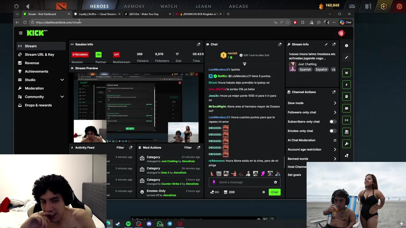Switch to Loyalty BotRix browser tab
406x228 pixels.
97,14
